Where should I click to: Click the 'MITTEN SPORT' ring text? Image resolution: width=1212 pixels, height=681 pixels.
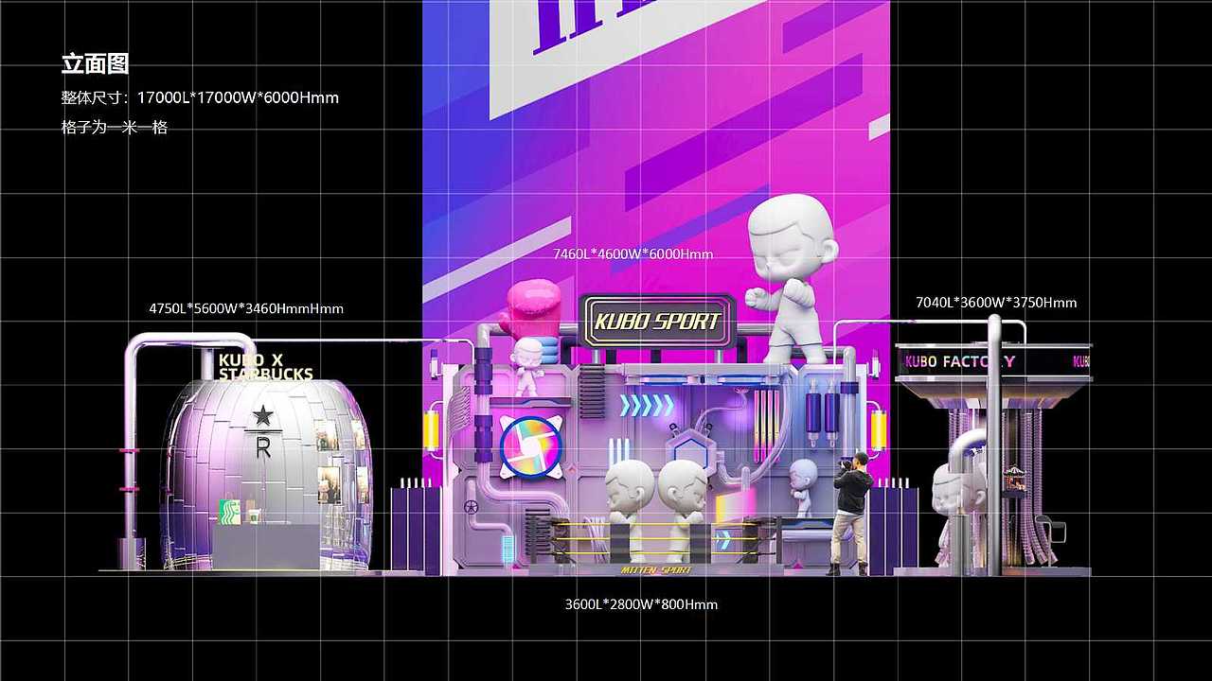pos(656,570)
